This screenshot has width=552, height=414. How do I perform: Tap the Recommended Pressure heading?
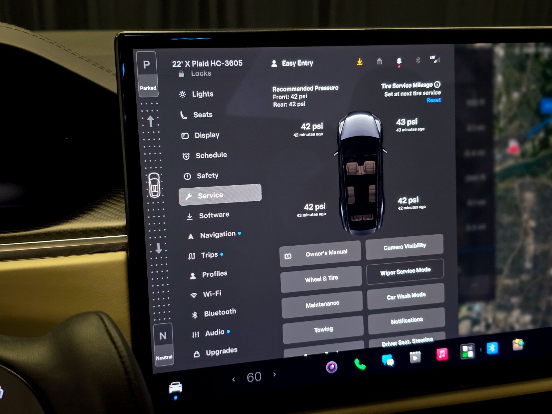click(305, 88)
